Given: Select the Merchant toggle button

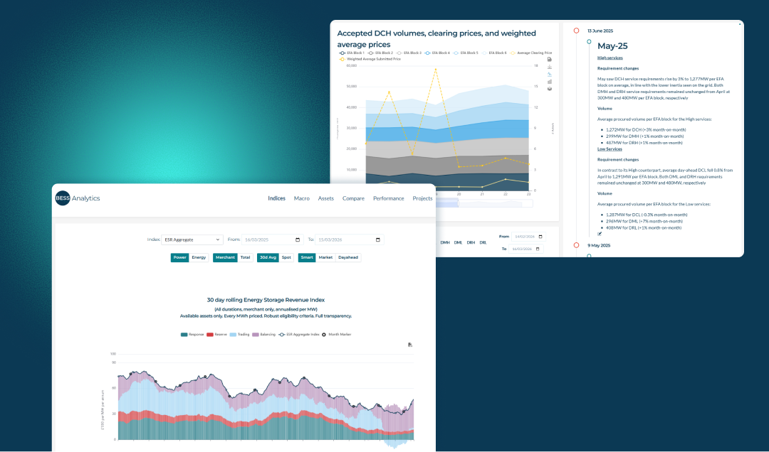Looking at the screenshot, I should (226, 257).
